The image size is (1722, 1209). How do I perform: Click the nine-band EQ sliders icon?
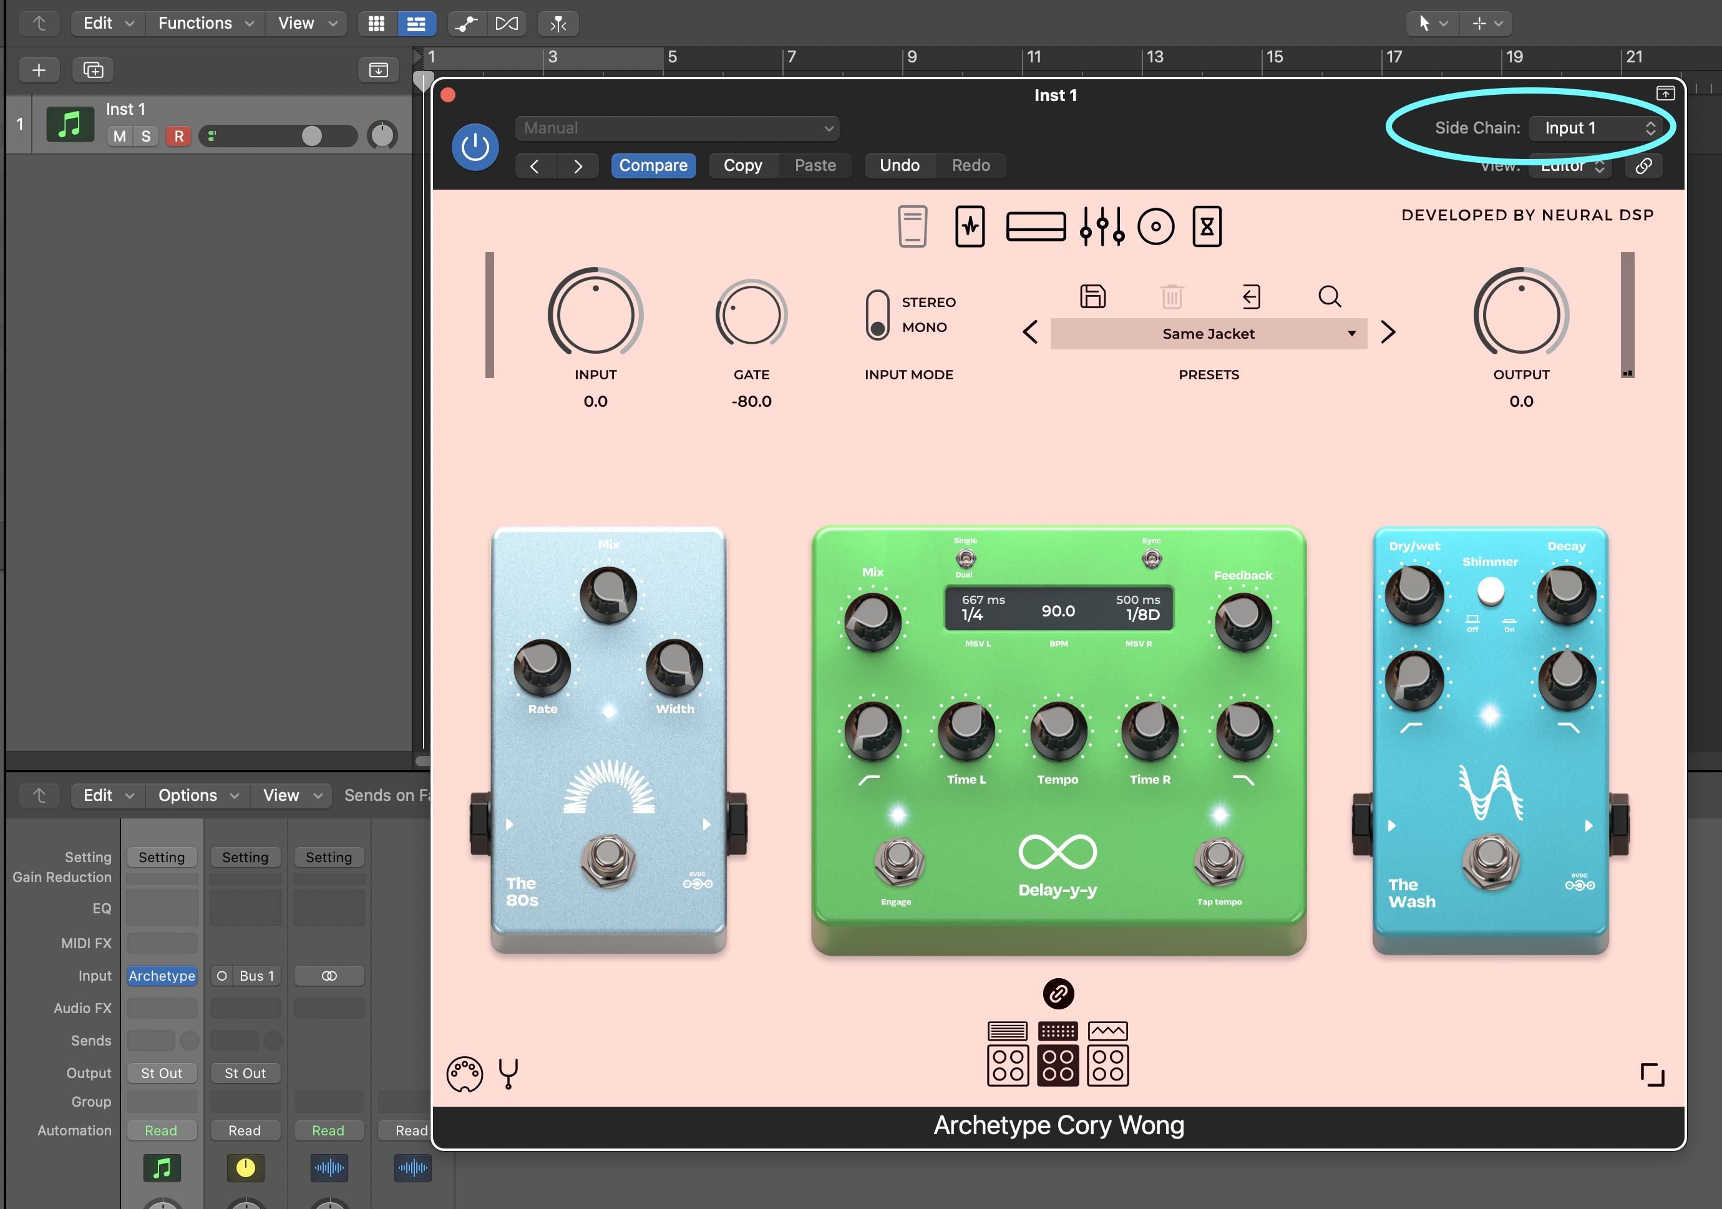coord(1101,226)
